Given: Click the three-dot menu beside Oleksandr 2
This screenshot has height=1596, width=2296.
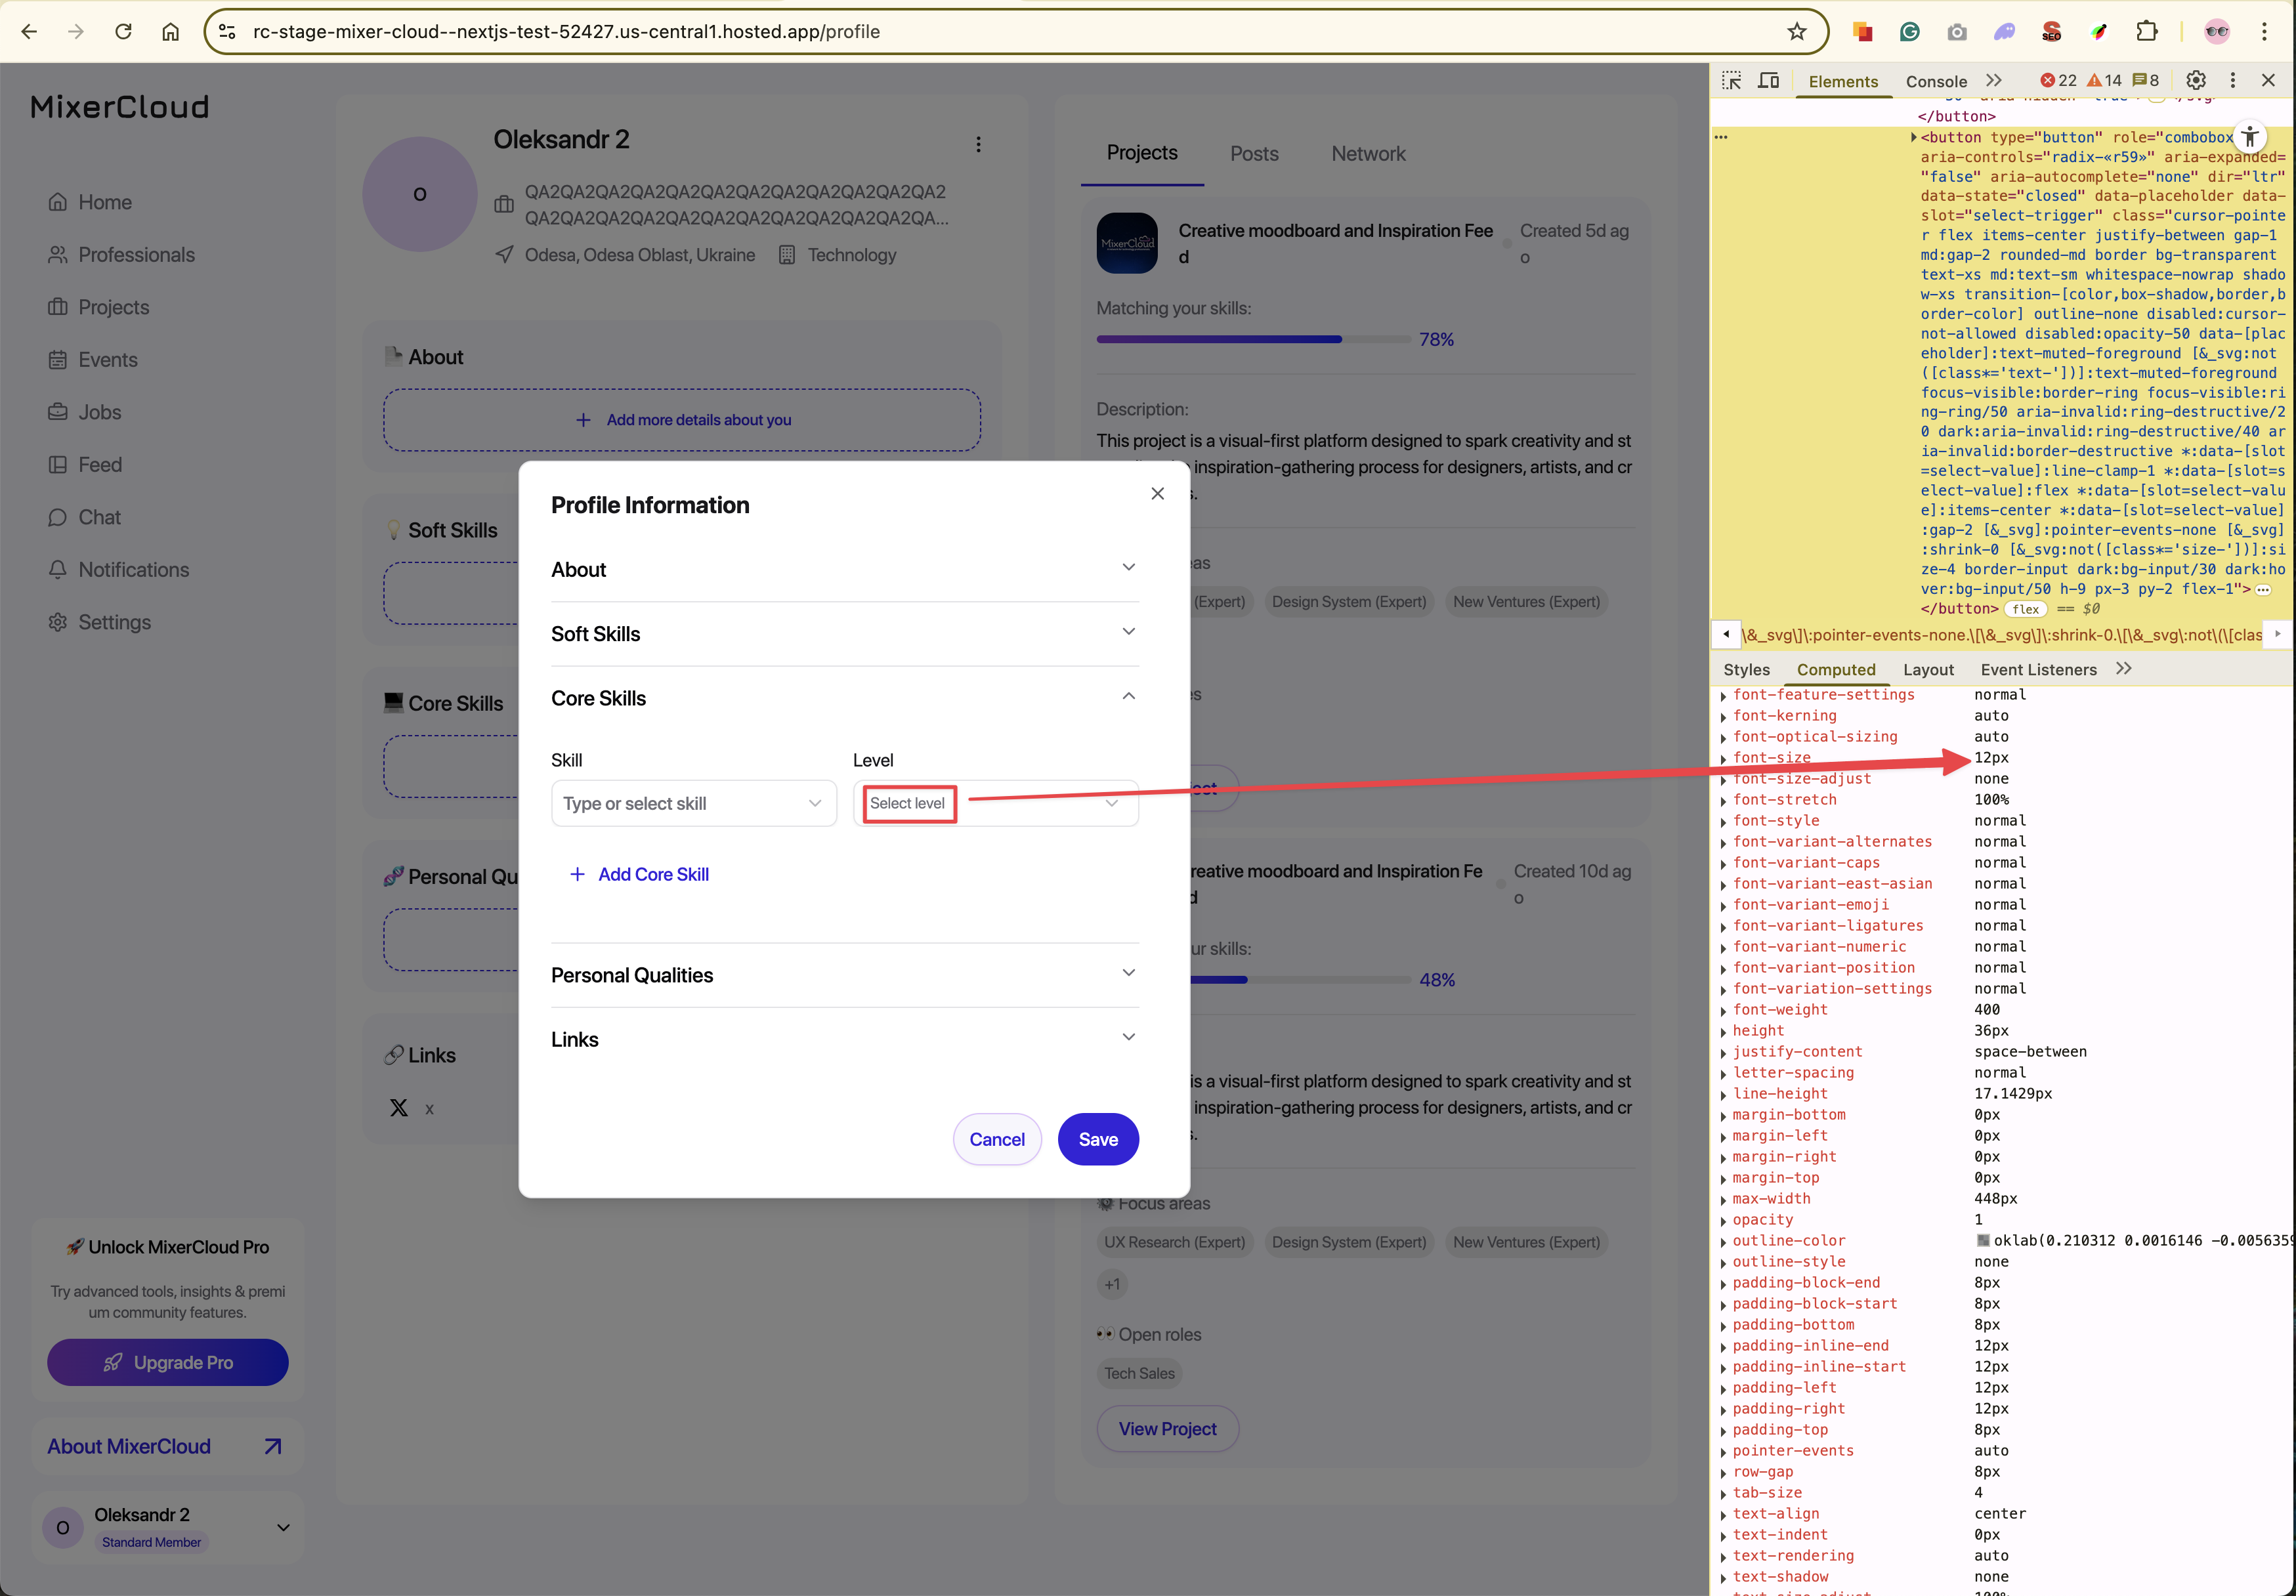Looking at the screenshot, I should pos(978,145).
